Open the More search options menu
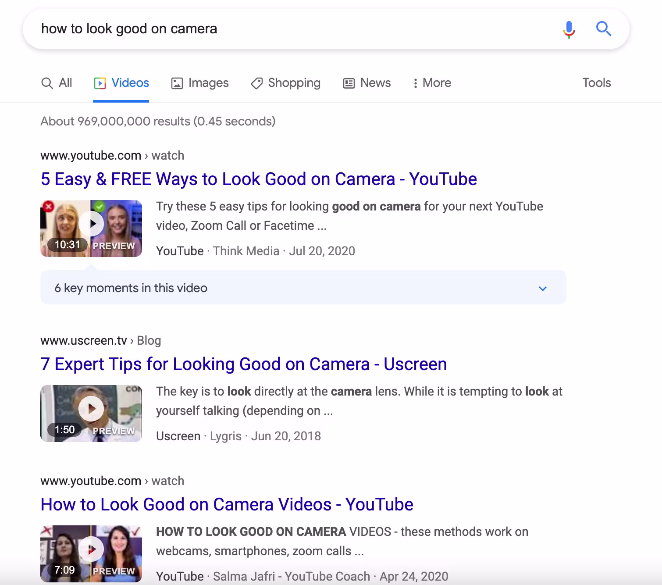This screenshot has height=585, width=662. pos(432,83)
